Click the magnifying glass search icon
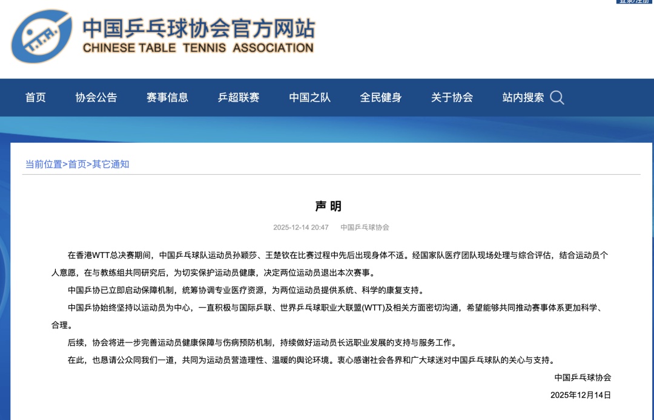The width and height of the screenshot is (654, 420). pyautogui.click(x=557, y=97)
